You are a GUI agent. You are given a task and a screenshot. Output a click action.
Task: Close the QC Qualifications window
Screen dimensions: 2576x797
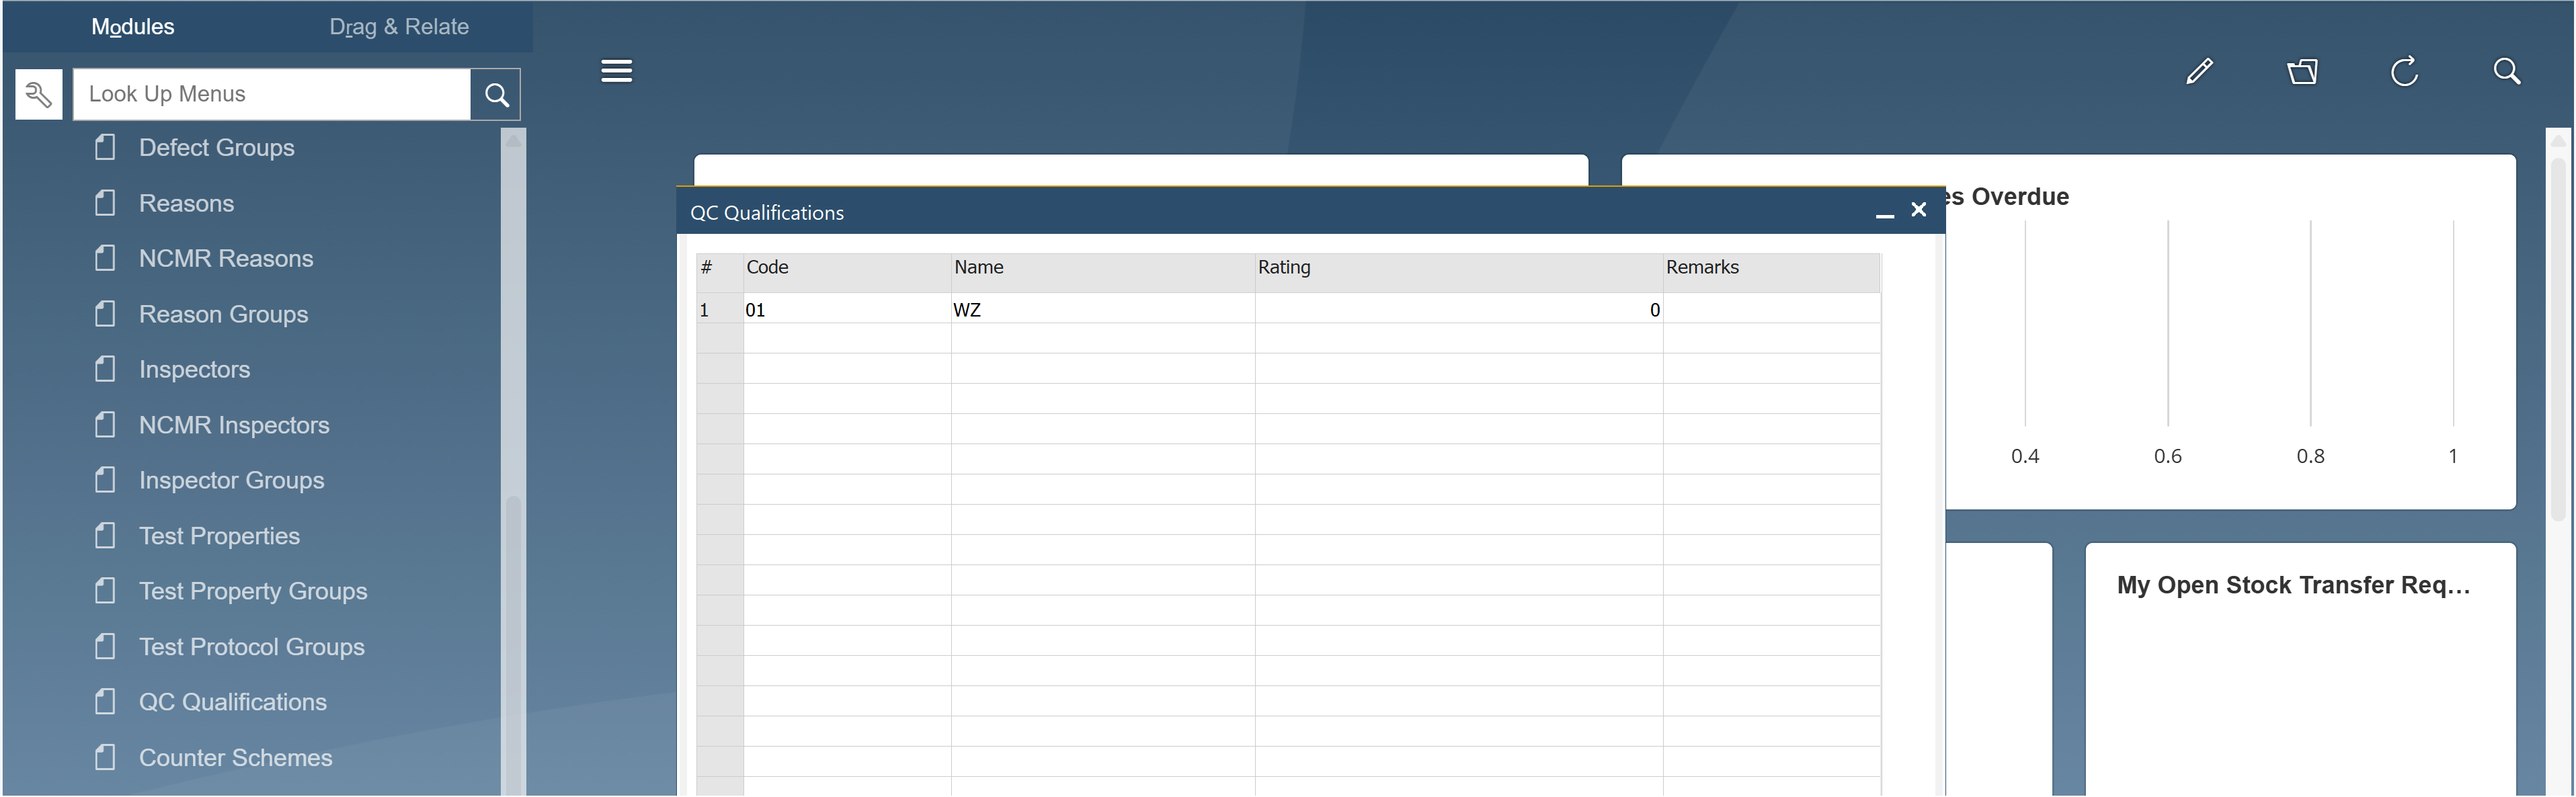click(1918, 210)
